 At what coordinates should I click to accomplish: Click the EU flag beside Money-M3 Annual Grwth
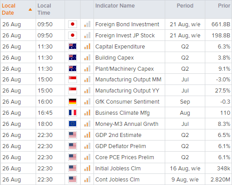(73, 124)
